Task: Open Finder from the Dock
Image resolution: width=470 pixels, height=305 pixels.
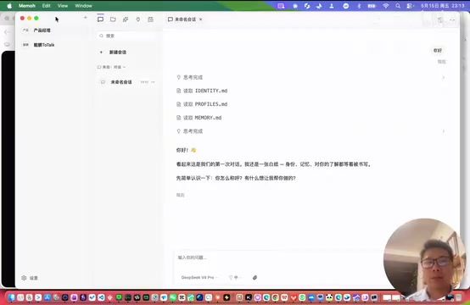Action: pyautogui.click(x=11, y=297)
